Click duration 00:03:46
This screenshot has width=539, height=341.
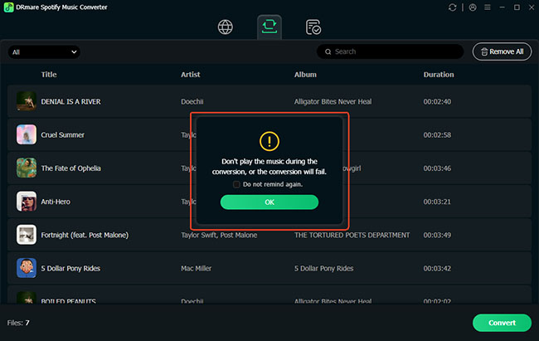click(x=437, y=168)
